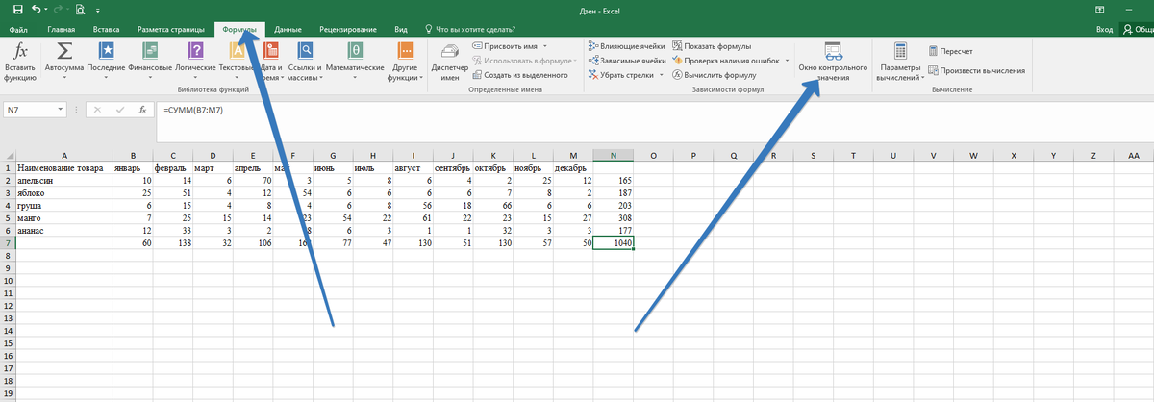Image resolution: width=1154 pixels, height=402 pixels.
Task: Click the Вставить функцию fx icon
Action: [20, 52]
